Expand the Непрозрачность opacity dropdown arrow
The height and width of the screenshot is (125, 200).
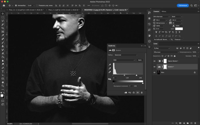[198, 52]
